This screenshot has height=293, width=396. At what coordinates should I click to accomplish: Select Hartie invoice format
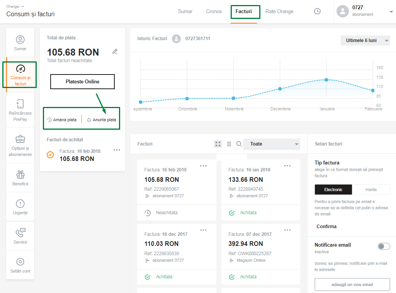(x=371, y=190)
